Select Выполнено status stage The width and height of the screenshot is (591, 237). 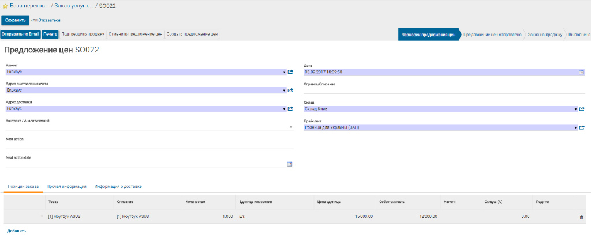pos(579,34)
